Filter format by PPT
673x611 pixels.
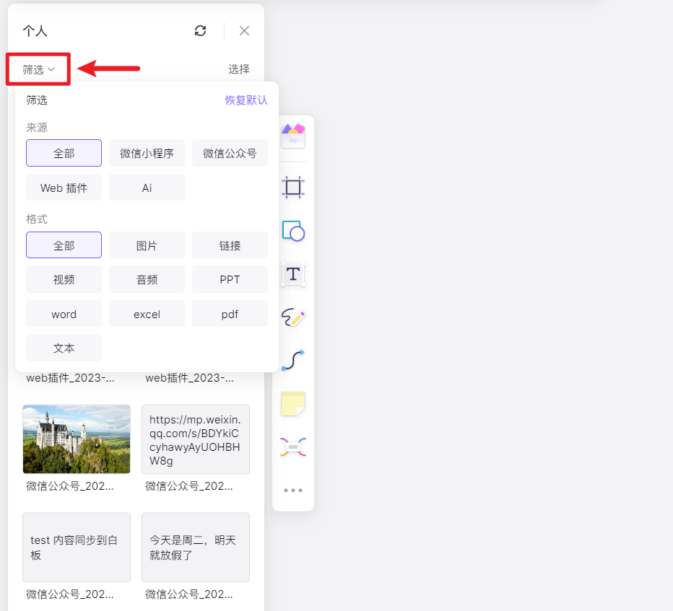[x=230, y=280]
